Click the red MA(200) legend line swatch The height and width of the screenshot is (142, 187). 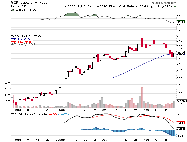click(x=13, y=42)
